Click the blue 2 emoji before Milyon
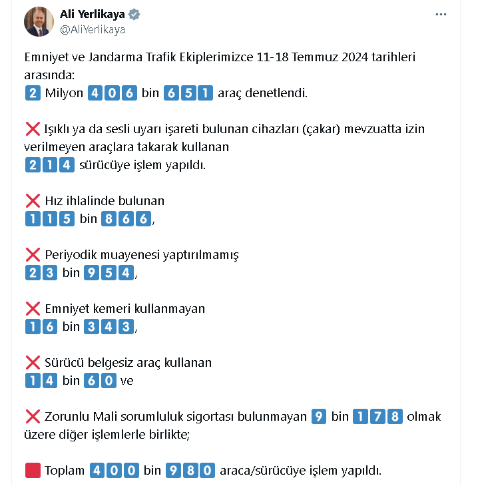 coord(33,93)
